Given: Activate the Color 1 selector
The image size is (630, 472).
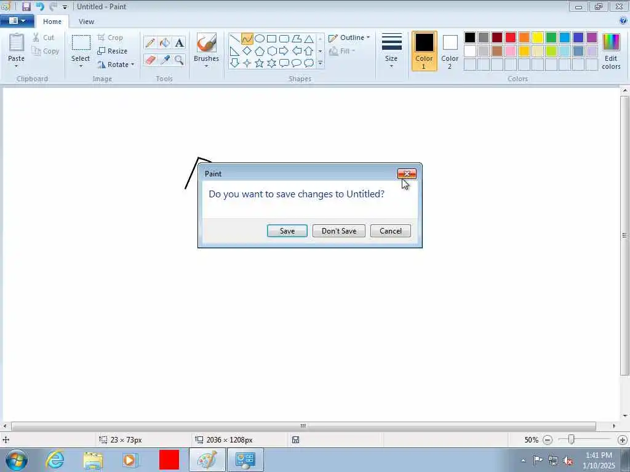Looking at the screenshot, I should (x=424, y=52).
